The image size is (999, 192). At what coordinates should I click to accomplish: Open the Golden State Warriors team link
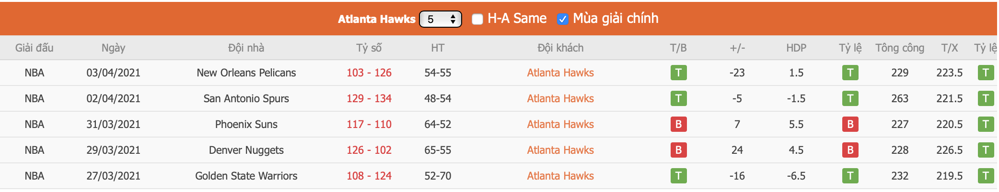[246, 176]
